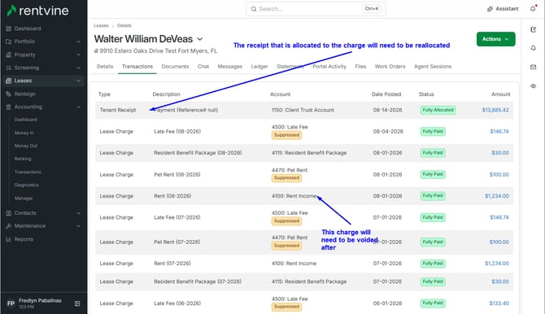Viewport: 545px width, 314px height.
Task: Expand the Leases menu chevron
Action: 79,81
